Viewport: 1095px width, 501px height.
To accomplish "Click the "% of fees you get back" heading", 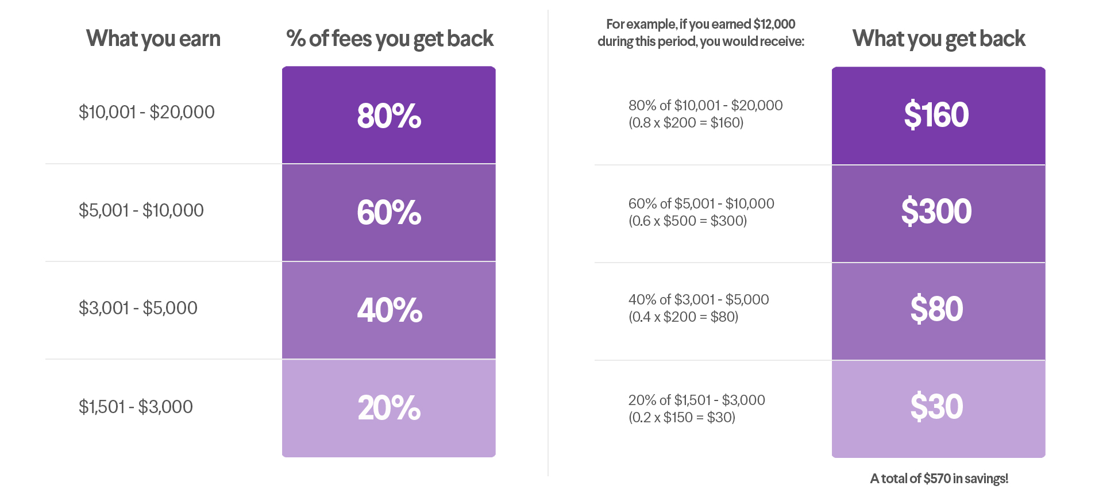I will click(390, 39).
